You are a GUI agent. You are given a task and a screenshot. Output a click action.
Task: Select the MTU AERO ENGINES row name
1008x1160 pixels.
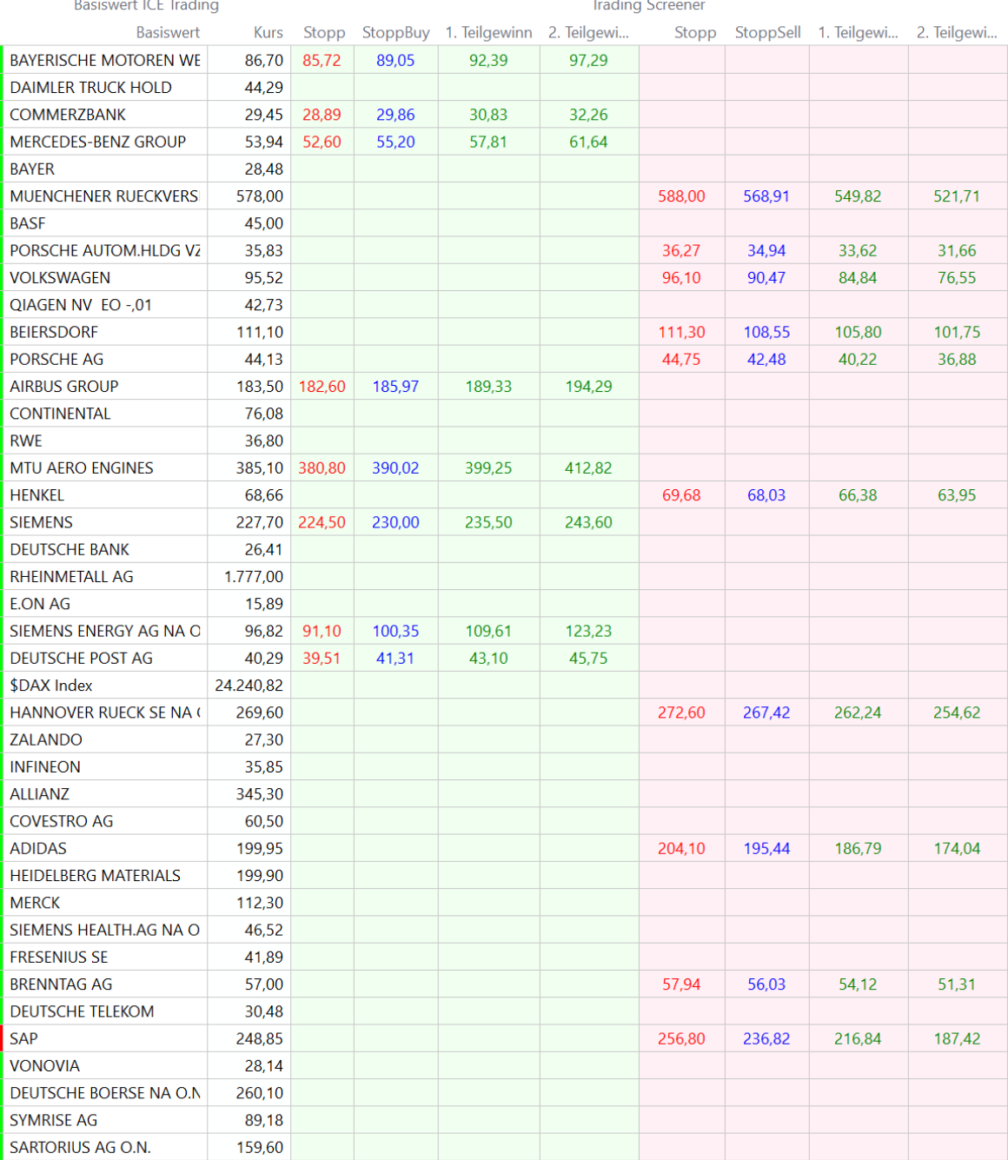[x=82, y=467]
